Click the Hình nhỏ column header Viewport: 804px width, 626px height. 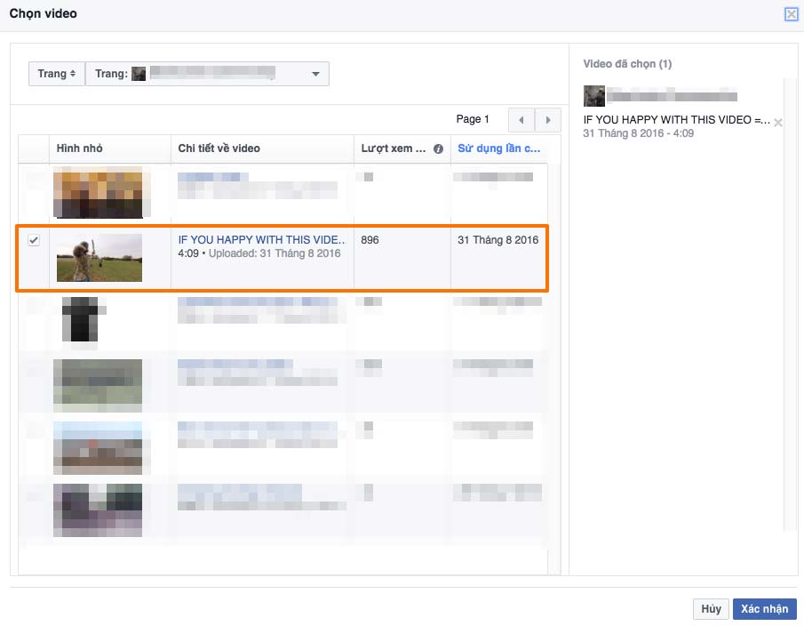coord(79,148)
